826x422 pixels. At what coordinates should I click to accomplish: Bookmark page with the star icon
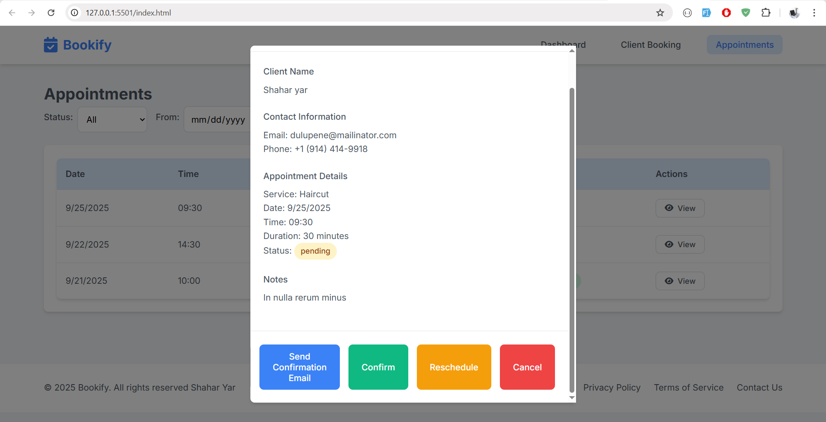pyautogui.click(x=660, y=13)
